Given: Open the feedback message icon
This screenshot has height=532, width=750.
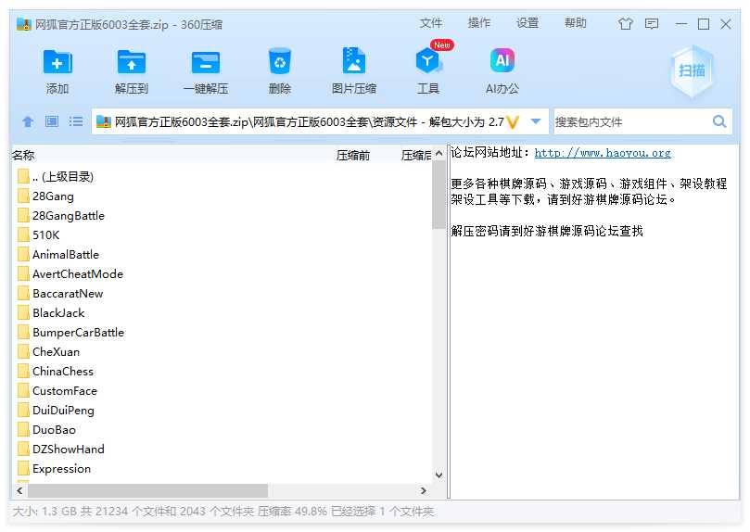Looking at the screenshot, I should point(652,23).
